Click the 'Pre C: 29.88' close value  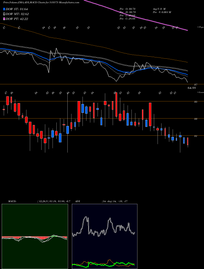pyautogui.click(x=128, y=19)
